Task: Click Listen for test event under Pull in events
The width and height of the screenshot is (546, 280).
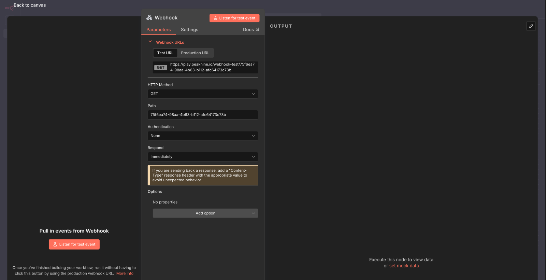Action: 74,244
